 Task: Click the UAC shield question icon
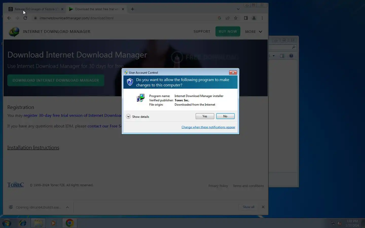click(x=130, y=82)
